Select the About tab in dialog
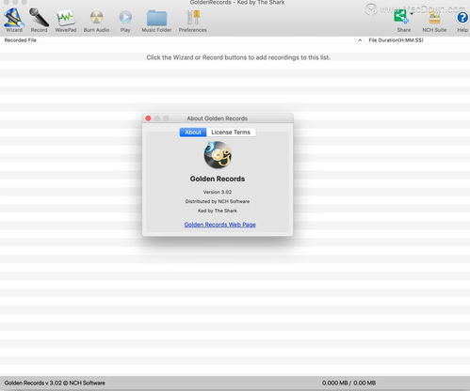Screen dimensions: 470x391 [x=193, y=133]
